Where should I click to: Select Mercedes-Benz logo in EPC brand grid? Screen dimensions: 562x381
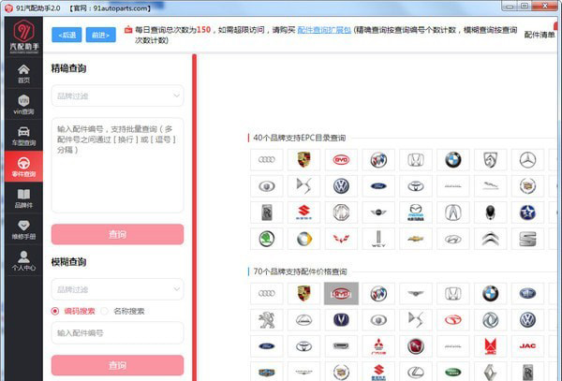(527, 160)
